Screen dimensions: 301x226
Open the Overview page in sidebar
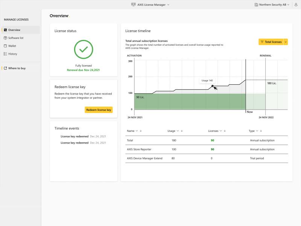(x=21, y=30)
